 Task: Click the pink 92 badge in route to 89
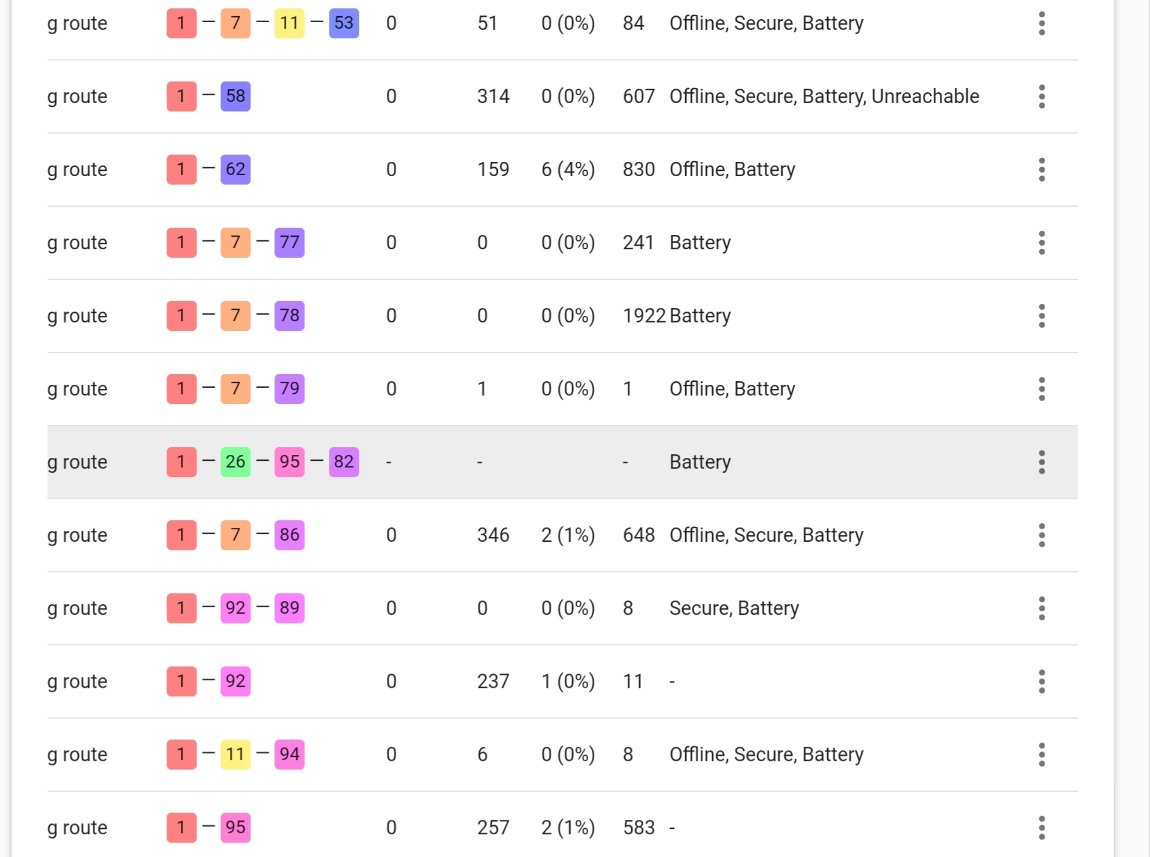click(x=235, y=608)
